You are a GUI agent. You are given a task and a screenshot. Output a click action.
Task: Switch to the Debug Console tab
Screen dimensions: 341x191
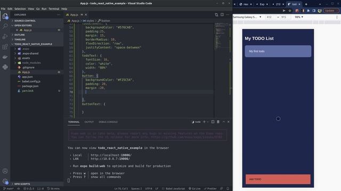(x=108, y=122)
